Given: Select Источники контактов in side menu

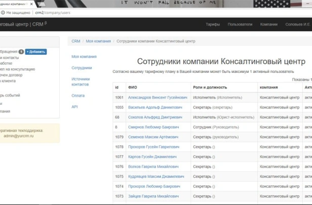Looking at the screenshot, I should coord(81,81).
